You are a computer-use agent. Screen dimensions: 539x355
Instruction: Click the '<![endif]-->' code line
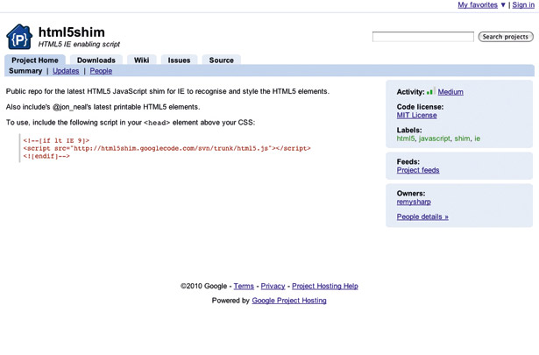46,156
